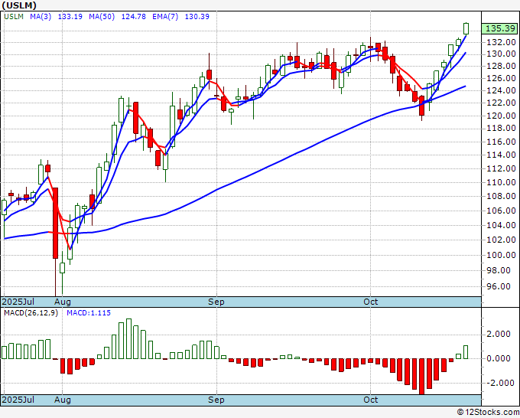The width and height of the screenshot is (520, 418).
Task: Click the 2.000 MACD axis label
Action: coord(499,334)
